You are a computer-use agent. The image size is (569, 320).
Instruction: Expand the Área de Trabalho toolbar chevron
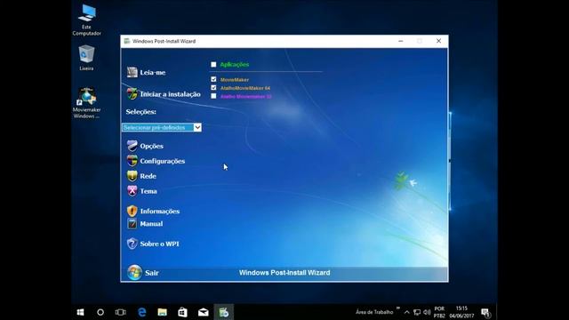point(398,308)
